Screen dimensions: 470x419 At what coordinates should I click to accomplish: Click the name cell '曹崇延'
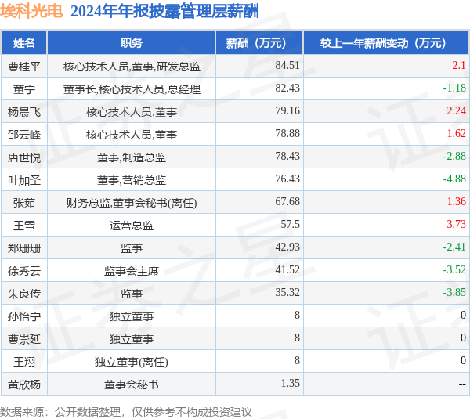[x=24, y=339]
